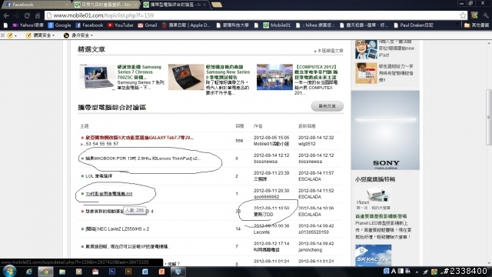Viewport: 492px width, 277px height.
Task: Open a new tab
Action: pyautogui.click(x=217, y=5)
